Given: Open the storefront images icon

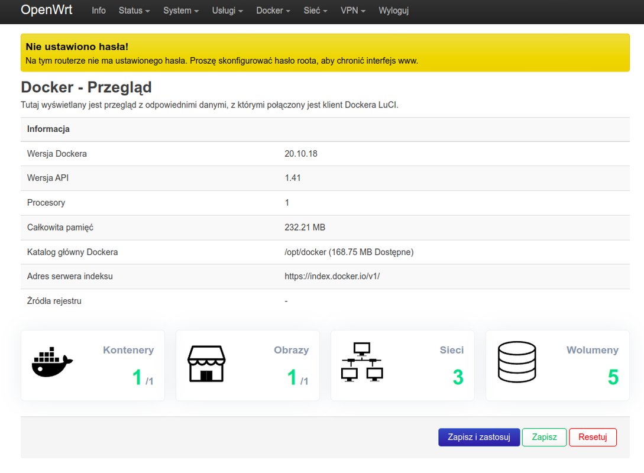Looking at the screenshot, I should (x=206, y=364).
